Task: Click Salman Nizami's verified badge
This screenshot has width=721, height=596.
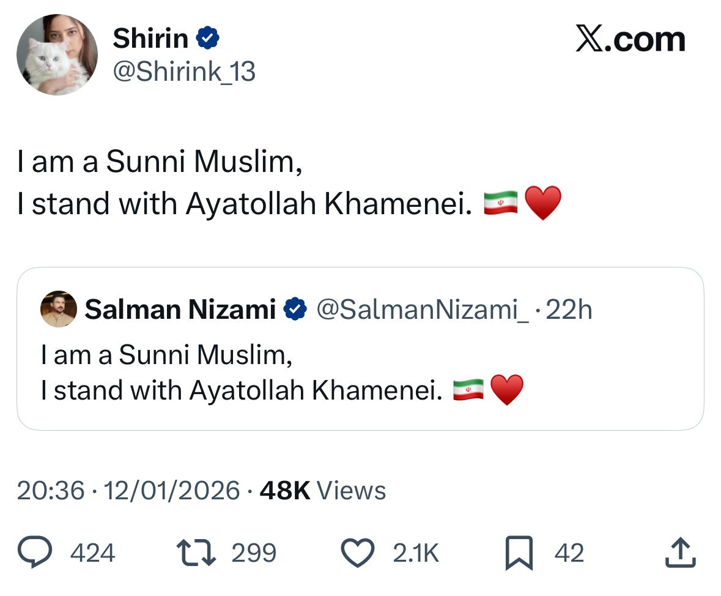Action: pyautogui.click(x=296, y=310)
